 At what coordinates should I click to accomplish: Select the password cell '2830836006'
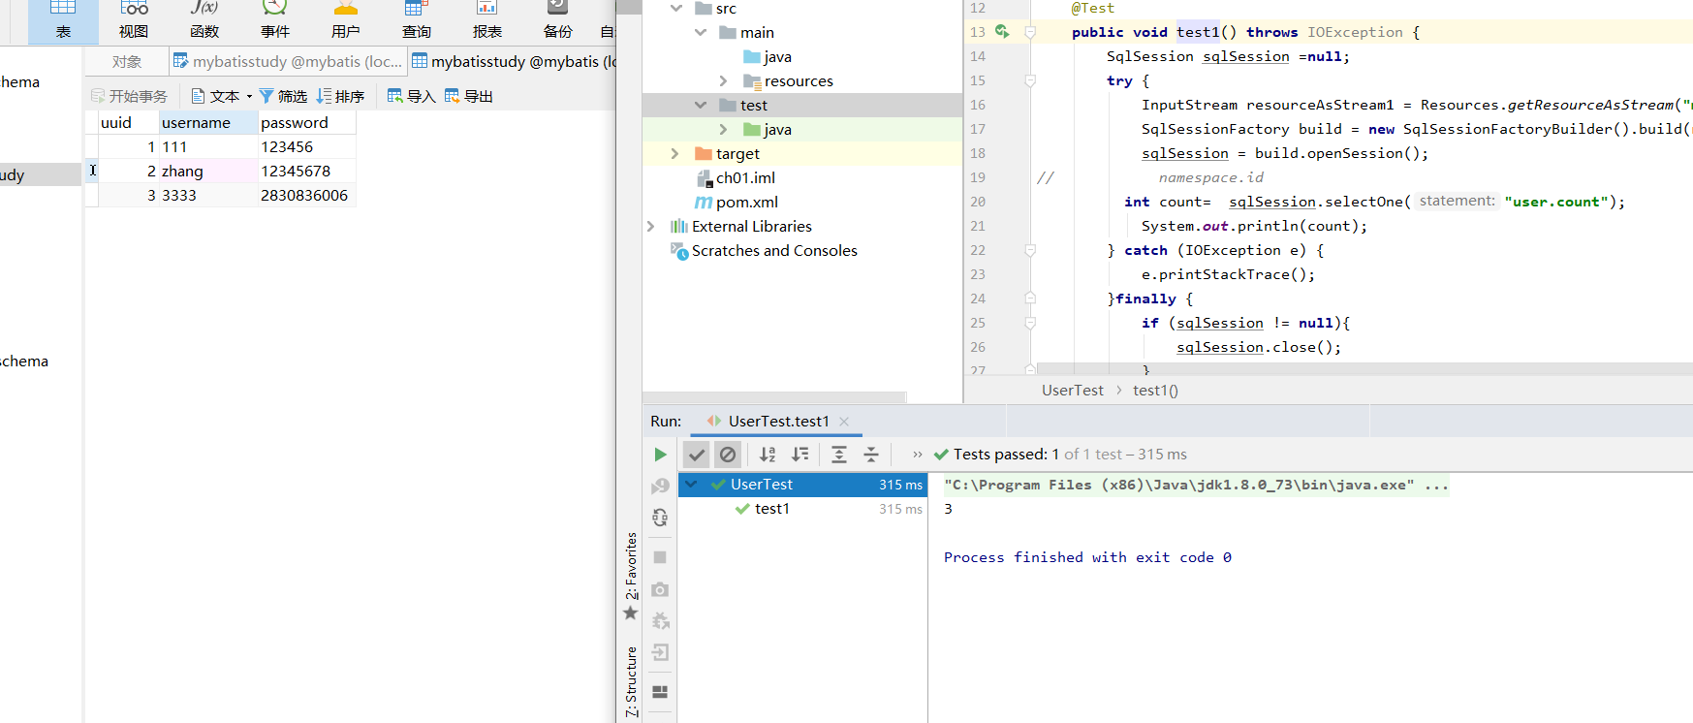pyautogui.click(x=306, y=195)
